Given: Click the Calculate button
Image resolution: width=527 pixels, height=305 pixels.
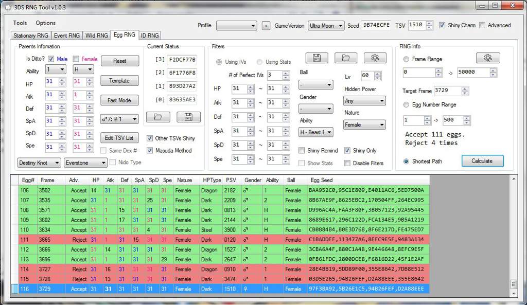Looking at the screenshot, I should tap(482, 161).
